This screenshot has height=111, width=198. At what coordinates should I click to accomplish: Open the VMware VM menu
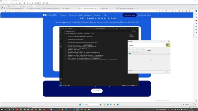click(x=10, y=3)
